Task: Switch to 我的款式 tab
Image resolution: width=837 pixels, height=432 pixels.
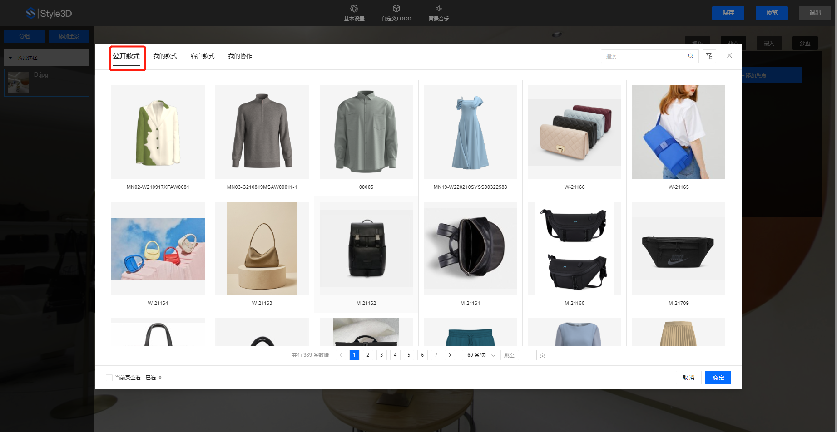Action: (165, 56)
